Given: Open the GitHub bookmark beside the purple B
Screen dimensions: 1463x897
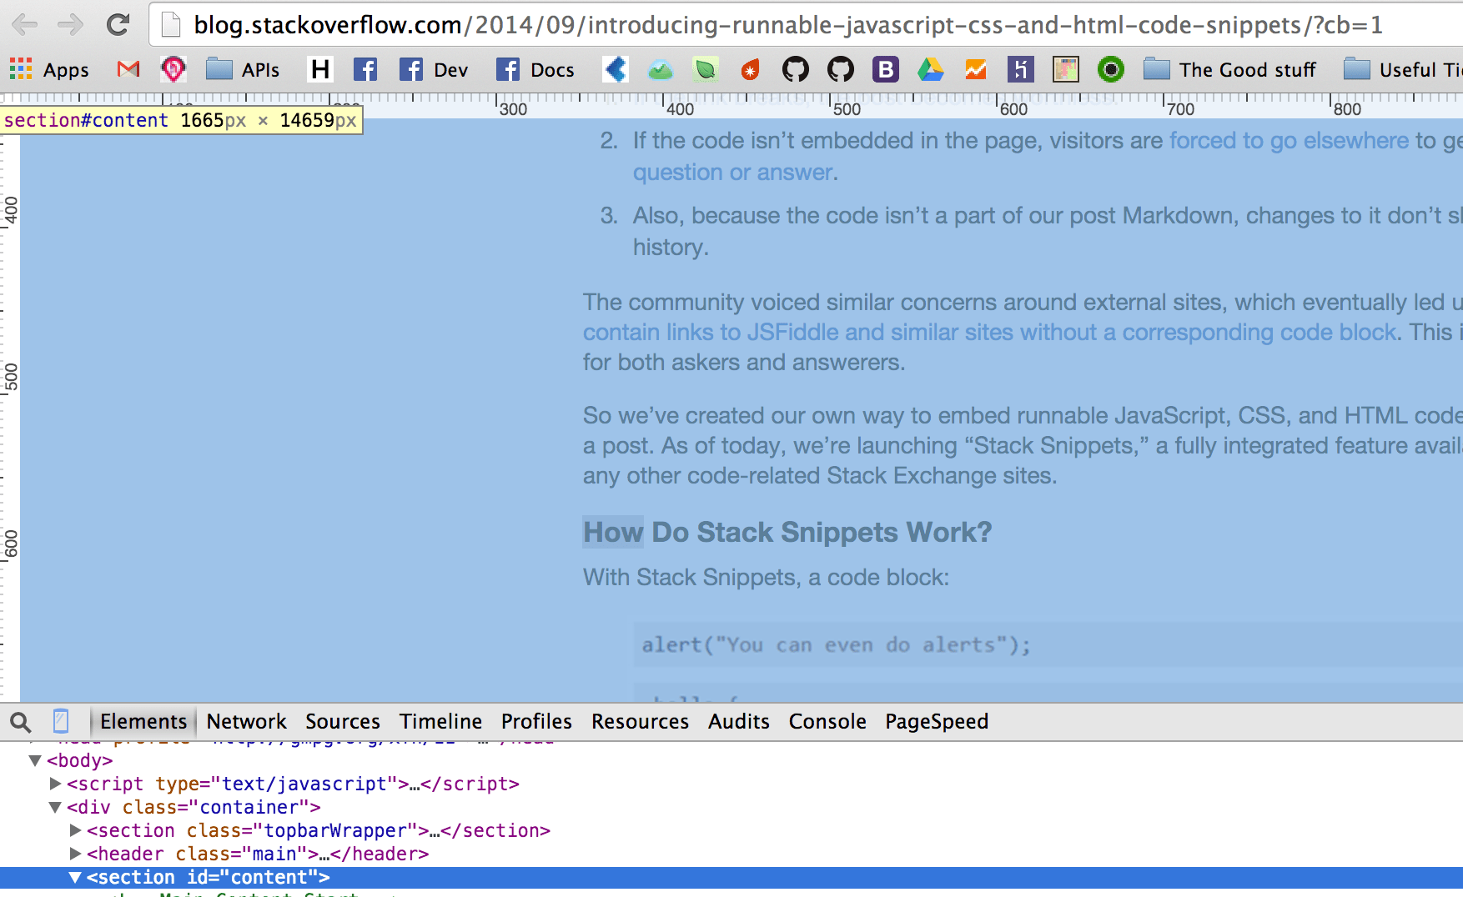Looking at the screenshot, I should tap(841, 69).
